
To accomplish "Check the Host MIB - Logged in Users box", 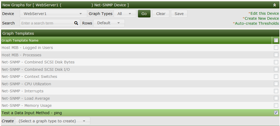I will click(276, 48).
